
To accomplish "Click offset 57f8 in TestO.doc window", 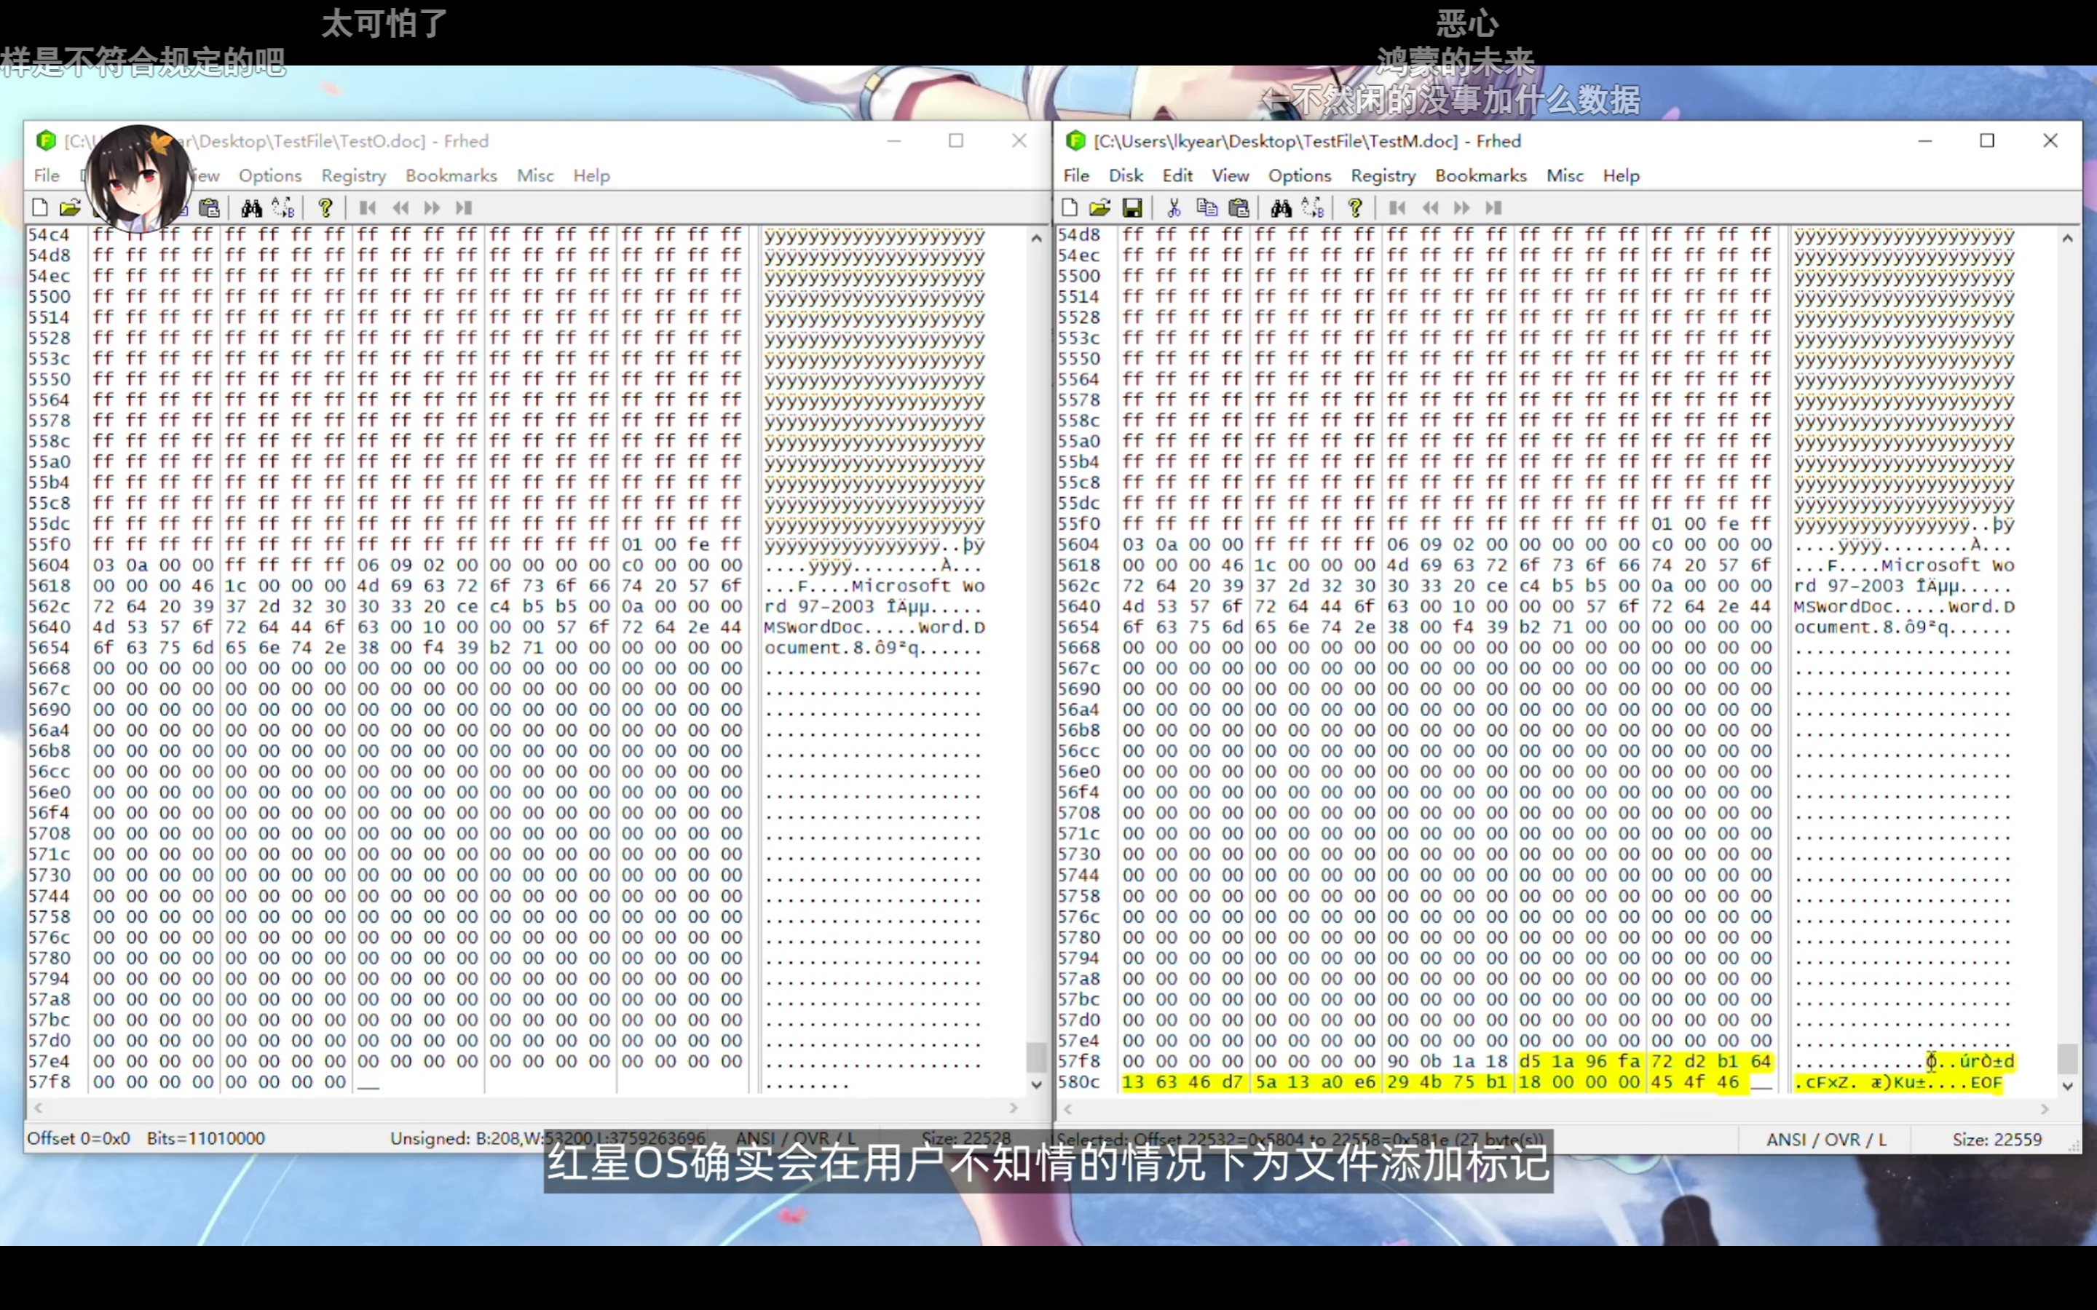I will click(x=49, y=1082).
